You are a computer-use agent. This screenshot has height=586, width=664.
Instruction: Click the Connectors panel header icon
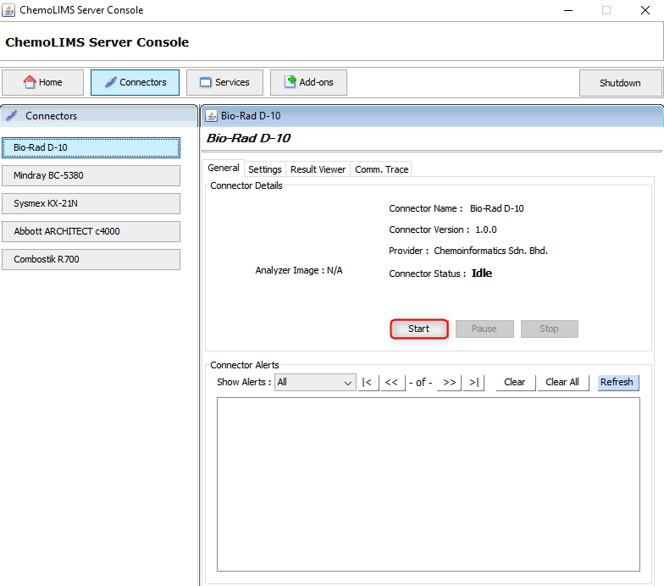[x=12, y=115]
